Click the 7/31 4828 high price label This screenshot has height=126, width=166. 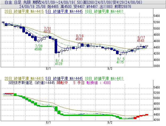pyautogui.click(x=47, y=30)
